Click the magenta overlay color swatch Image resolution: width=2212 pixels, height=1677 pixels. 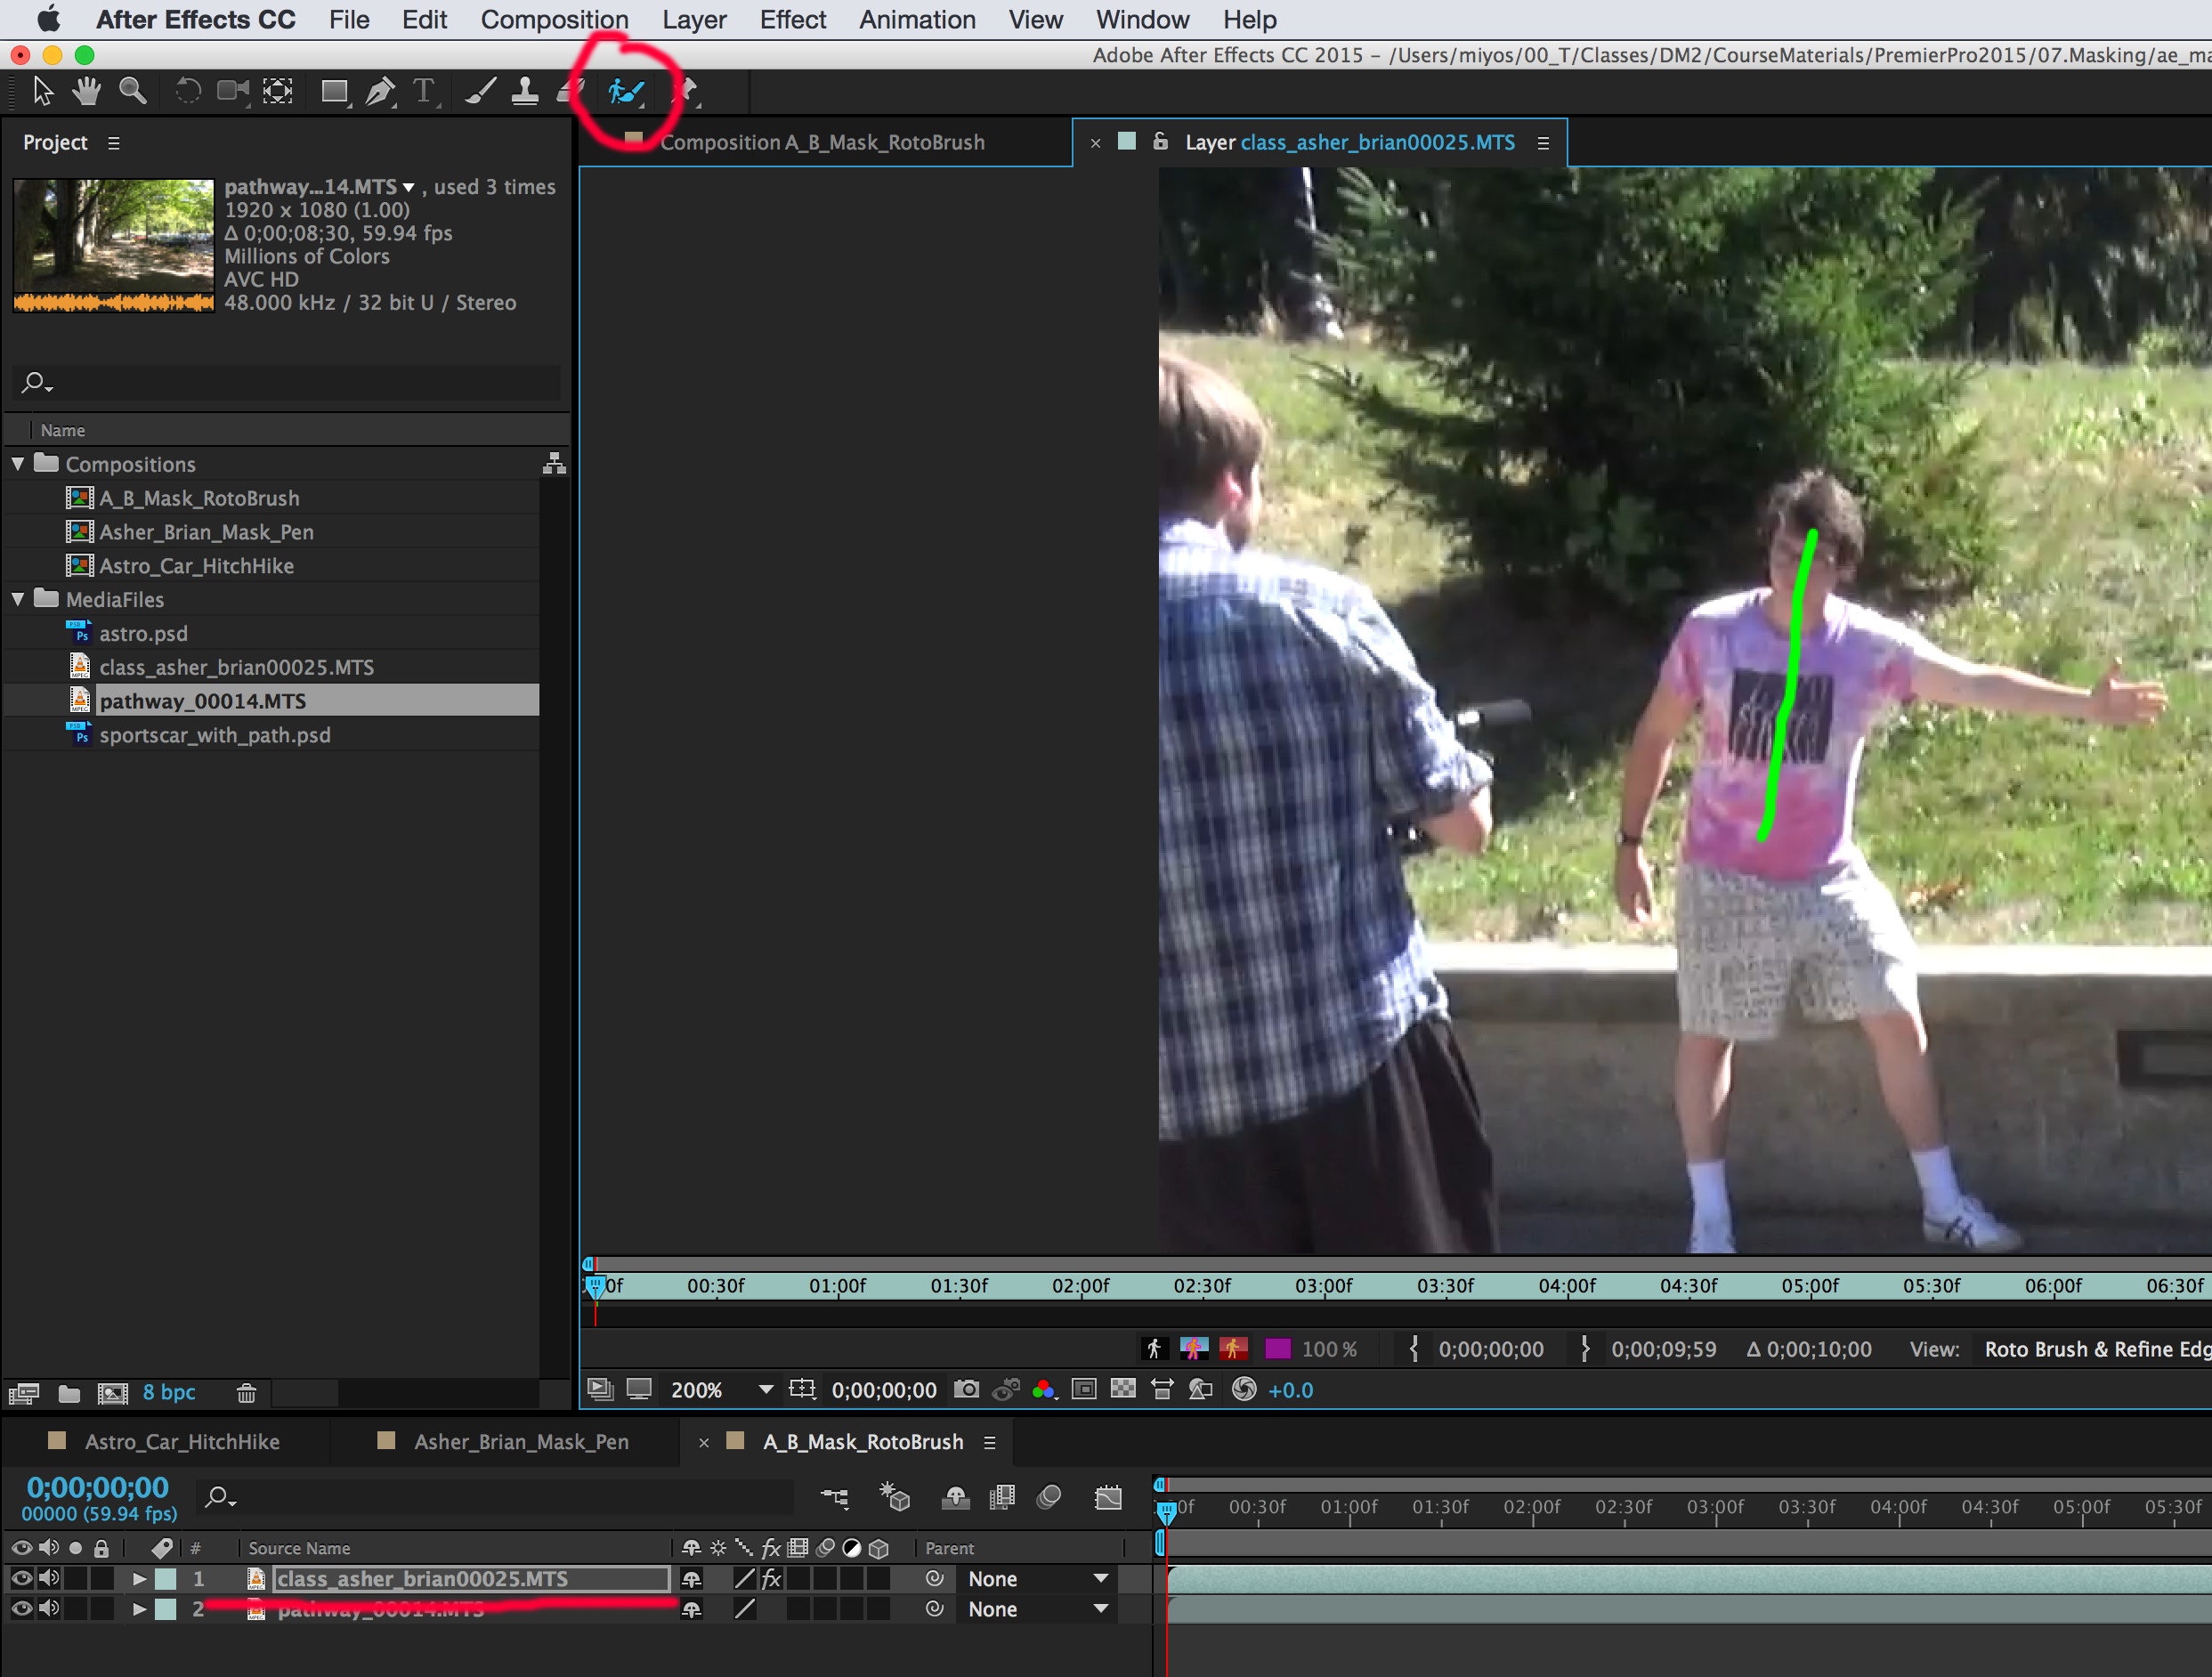[x=1277, y=1348]
